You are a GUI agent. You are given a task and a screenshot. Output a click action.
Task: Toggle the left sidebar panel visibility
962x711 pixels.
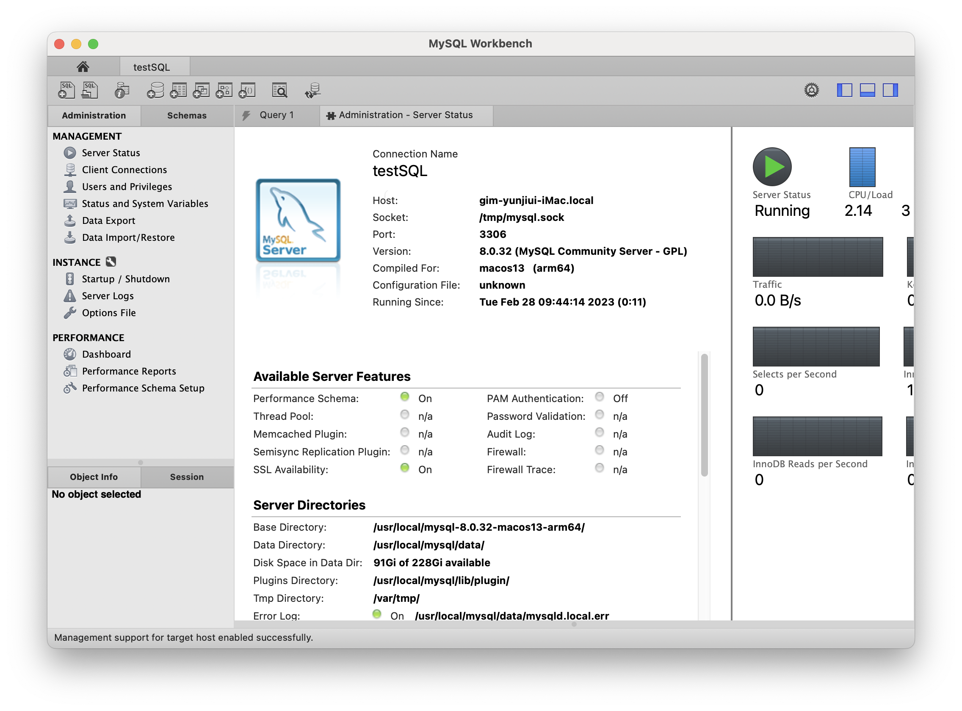point(844,91)
